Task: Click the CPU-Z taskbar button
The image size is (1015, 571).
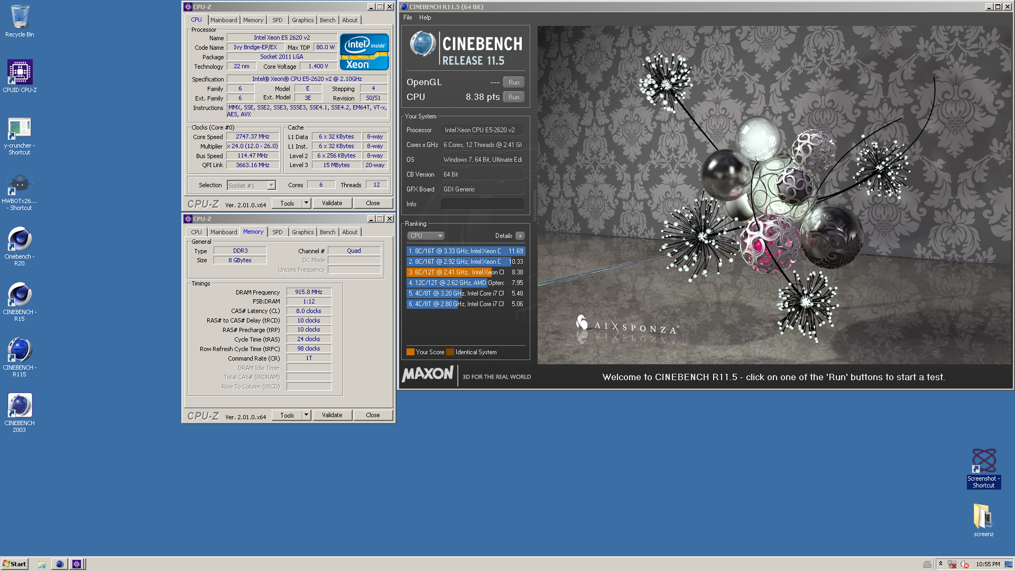Action: 77,564
